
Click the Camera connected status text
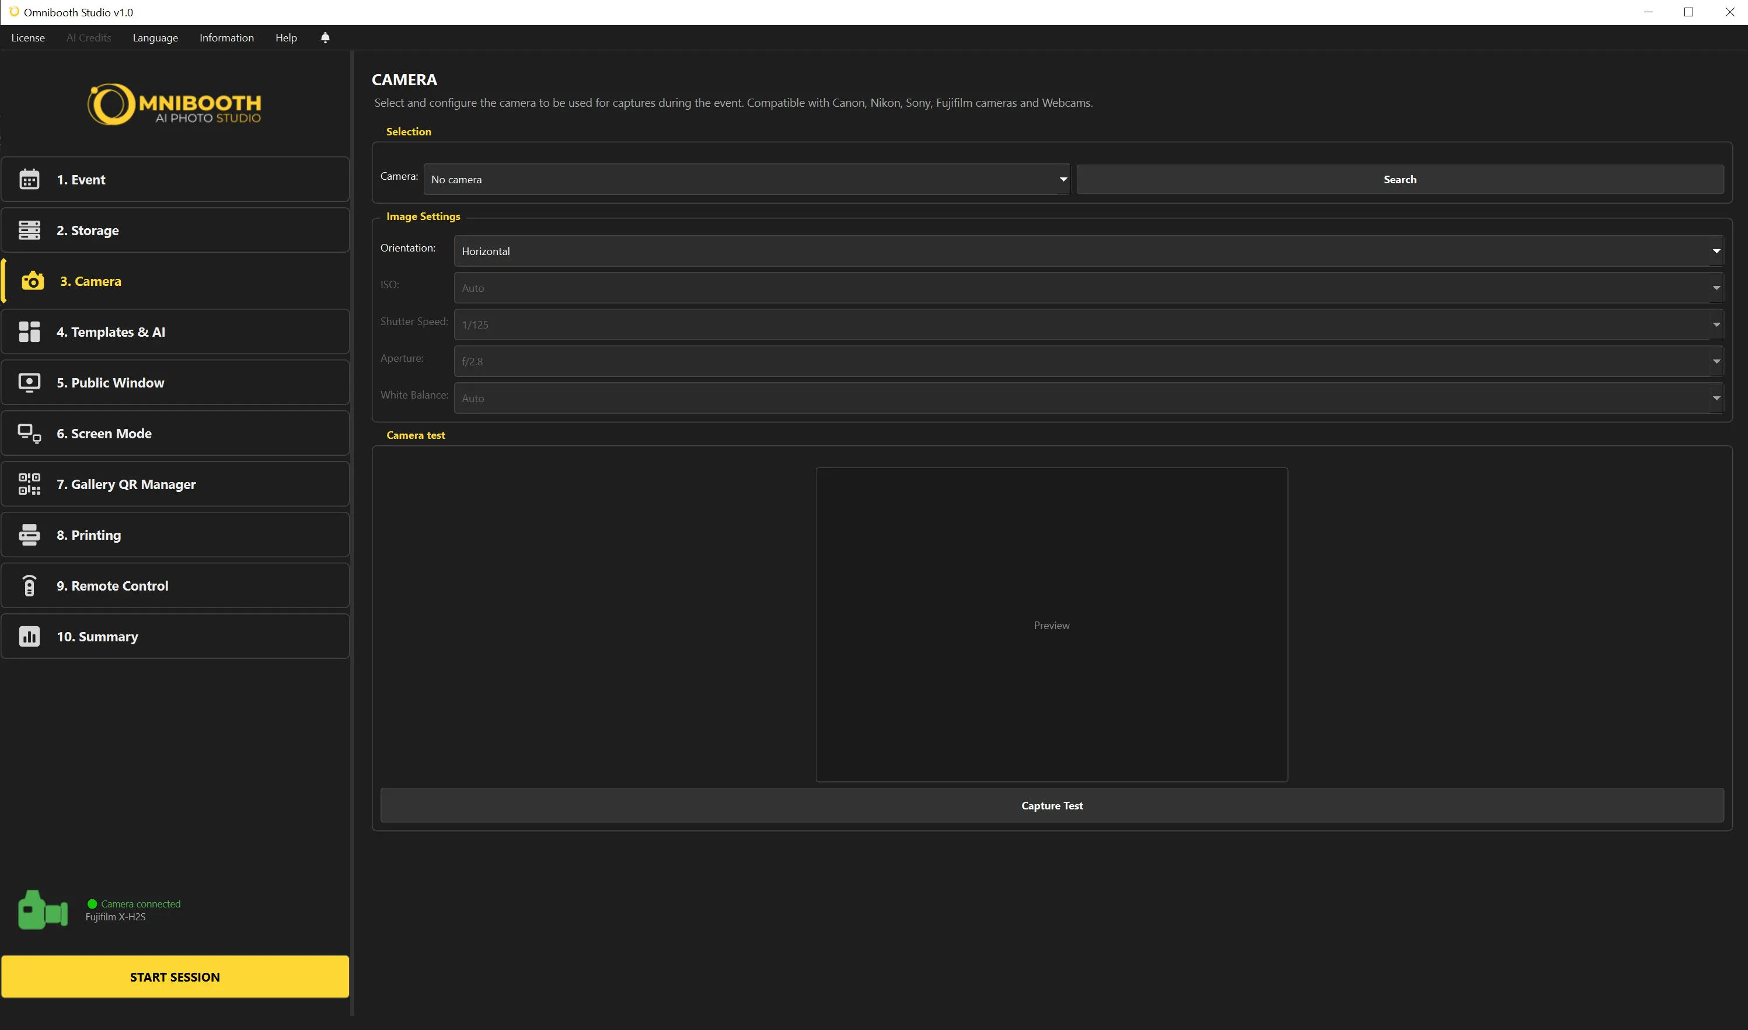[x=140, y=904]
